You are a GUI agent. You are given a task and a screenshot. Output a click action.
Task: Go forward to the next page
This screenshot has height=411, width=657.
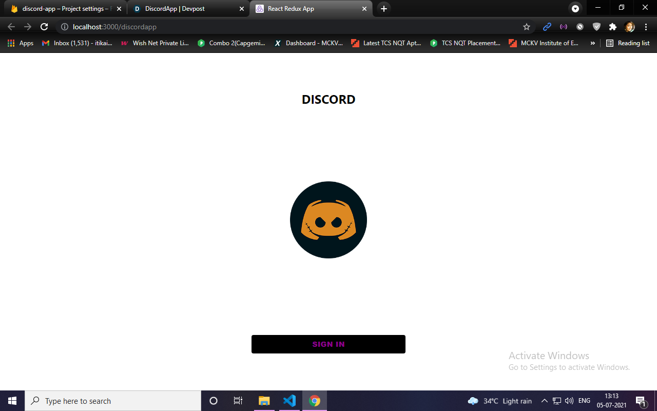28,27
